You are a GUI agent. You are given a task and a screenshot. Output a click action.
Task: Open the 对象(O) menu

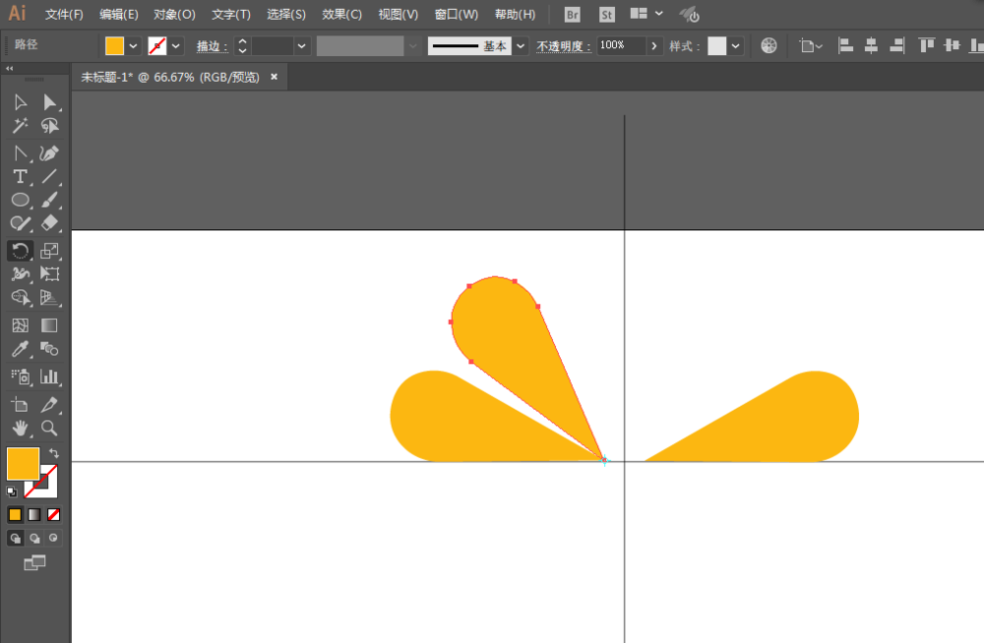[174, 15]
